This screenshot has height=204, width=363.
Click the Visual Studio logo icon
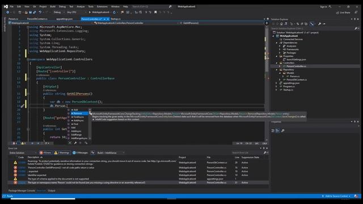click(x=6, y=7)
